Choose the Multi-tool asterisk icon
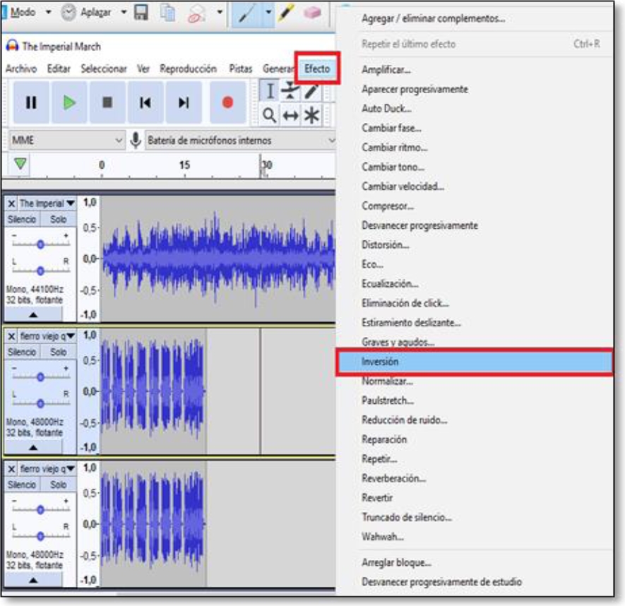 click(311, 115)
